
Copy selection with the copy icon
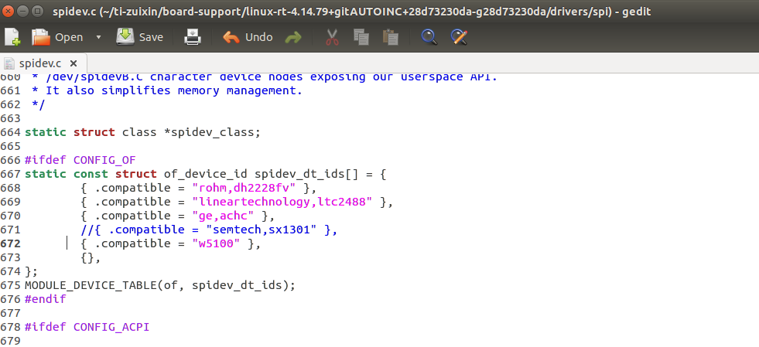pos(361,37)
